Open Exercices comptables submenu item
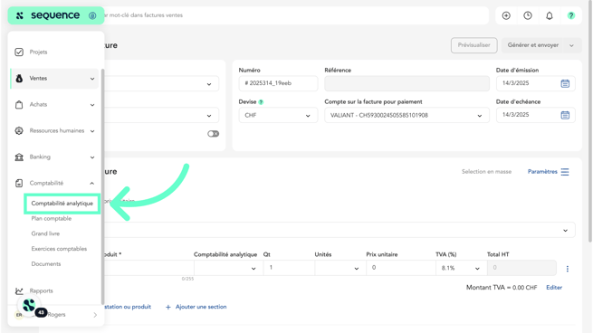The width and height of the screenshot is (593, 333). pyautogui.click(x=59, y=249)
